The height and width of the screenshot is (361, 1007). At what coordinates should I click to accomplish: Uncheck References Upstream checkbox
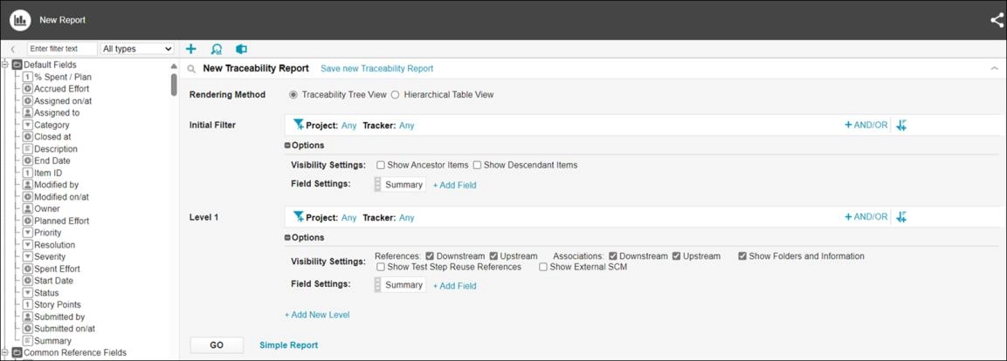click(x=493, y=255)
